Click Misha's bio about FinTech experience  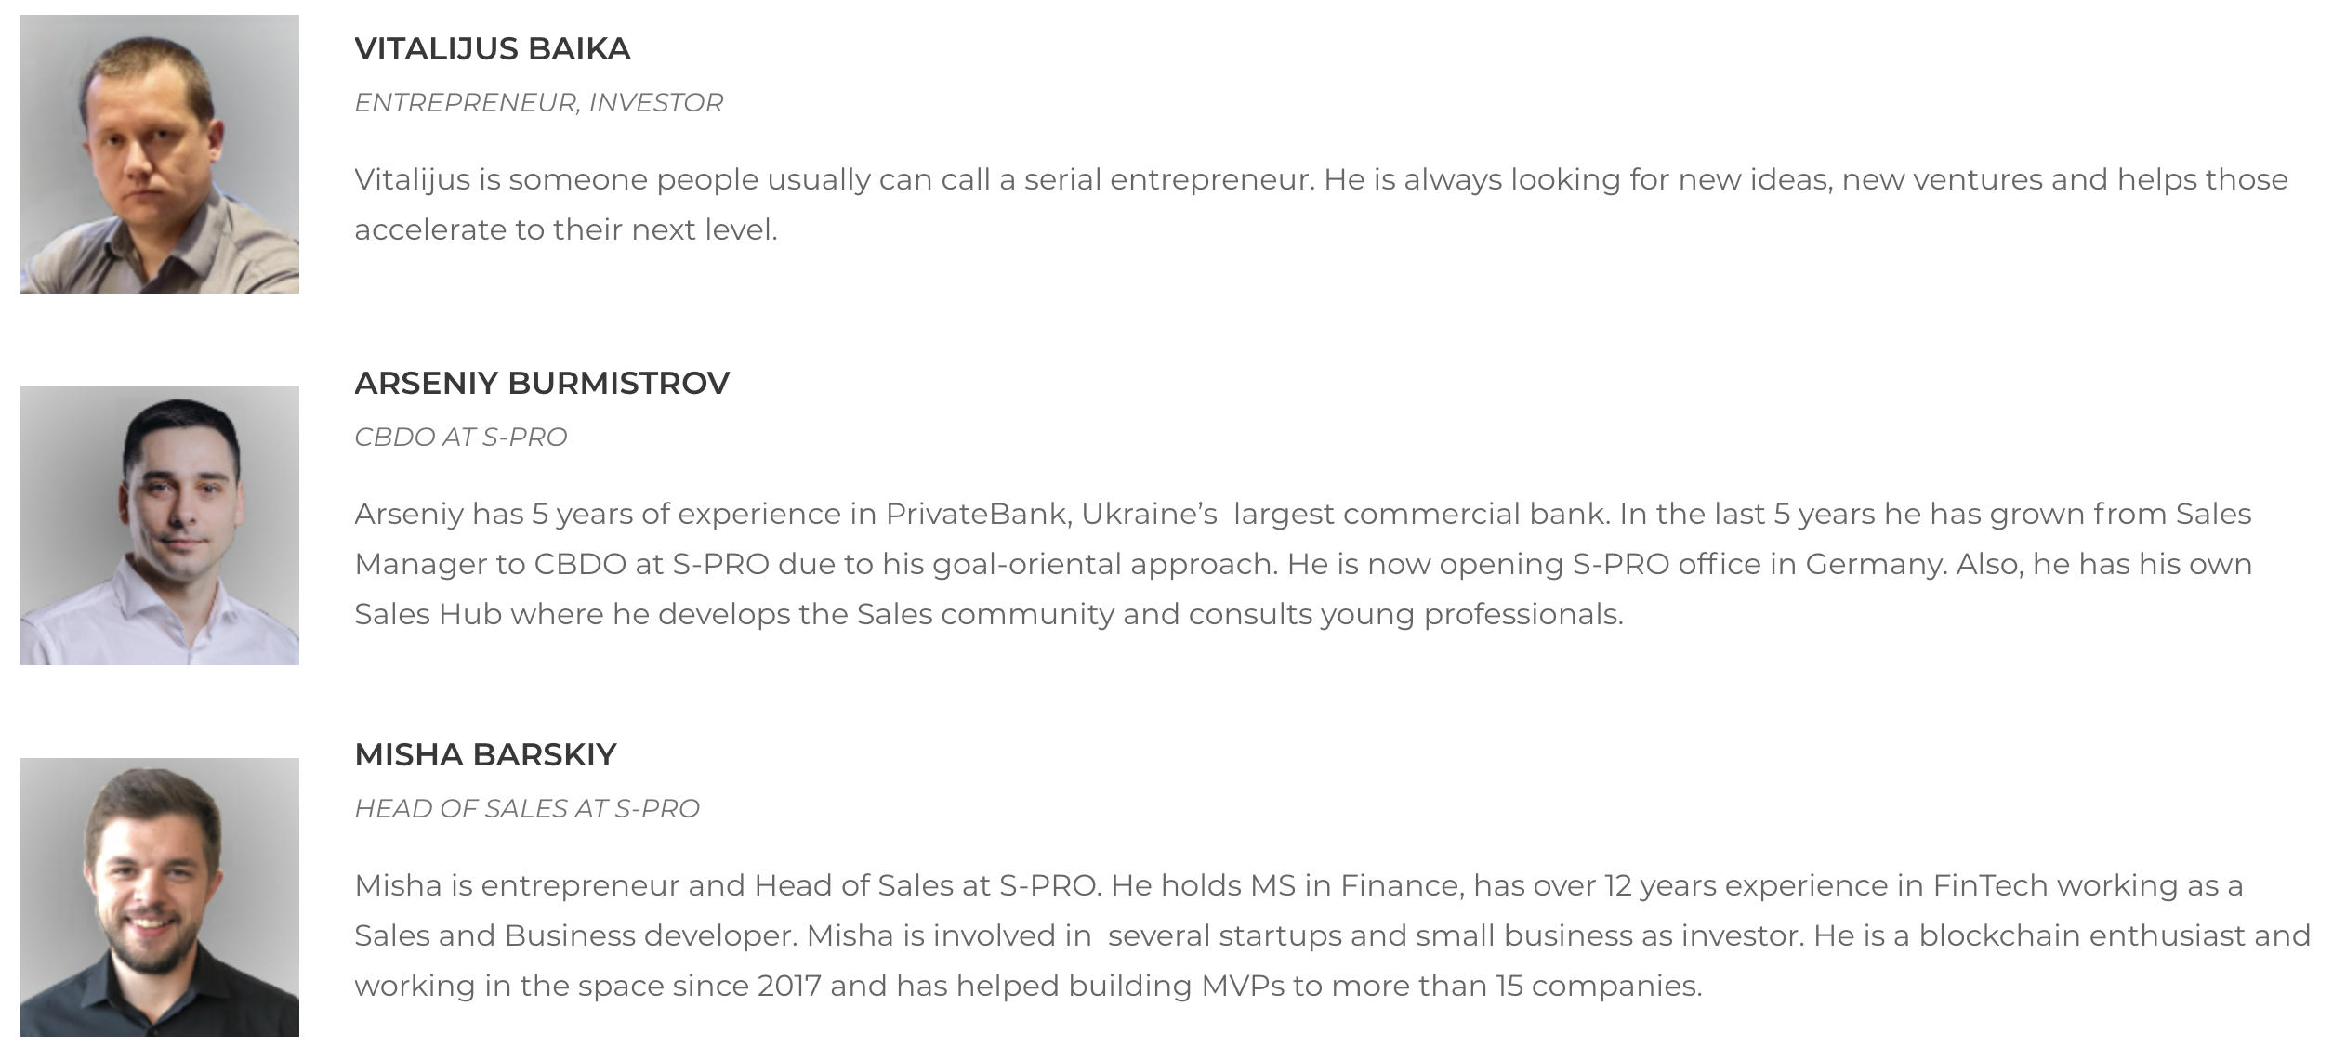coord(1333,935)
